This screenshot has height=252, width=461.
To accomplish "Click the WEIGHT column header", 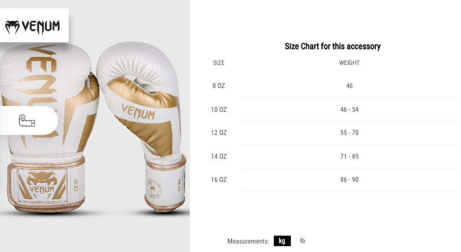I will (x=349, y=63).
